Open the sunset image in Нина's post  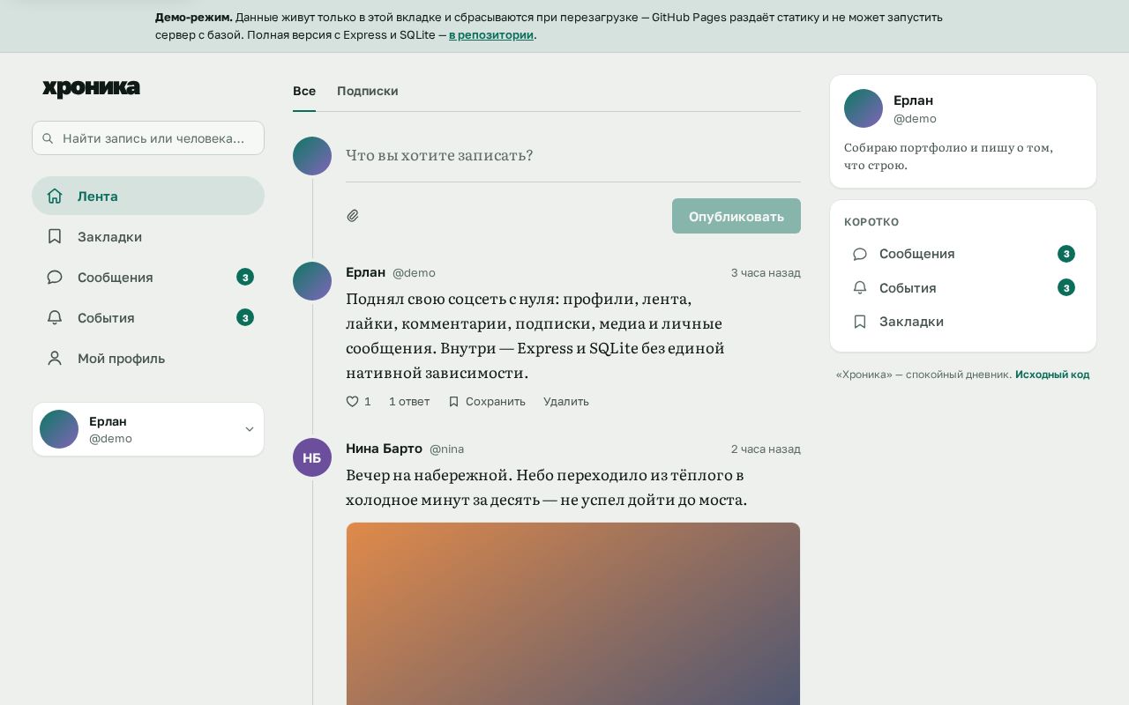click(573, 613)
